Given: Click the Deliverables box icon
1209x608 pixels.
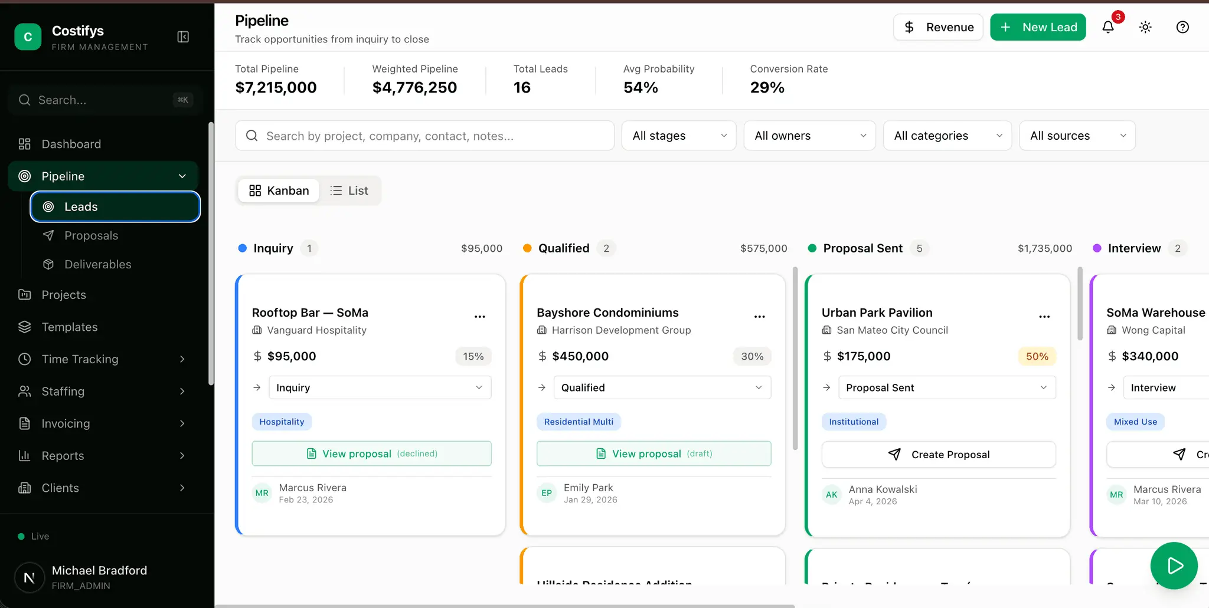Looking at the screenshot, I should click(x=48, y=264).
